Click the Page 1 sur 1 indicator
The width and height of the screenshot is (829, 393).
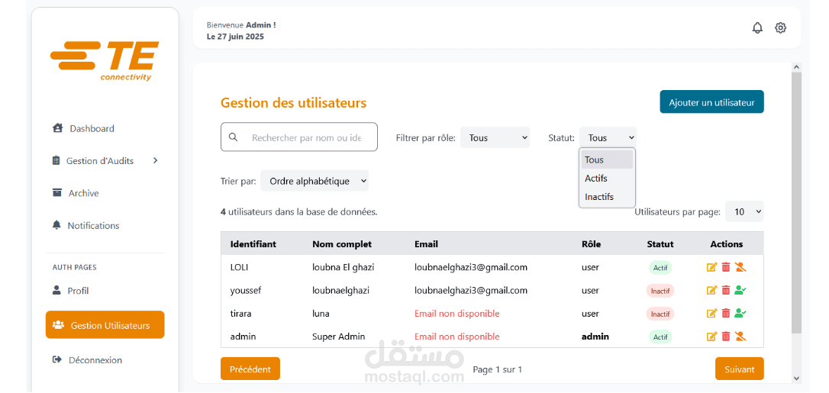(x=498, y=369)
